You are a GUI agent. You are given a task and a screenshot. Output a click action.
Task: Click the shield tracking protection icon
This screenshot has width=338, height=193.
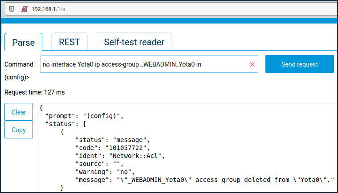(x=12, y=8)
